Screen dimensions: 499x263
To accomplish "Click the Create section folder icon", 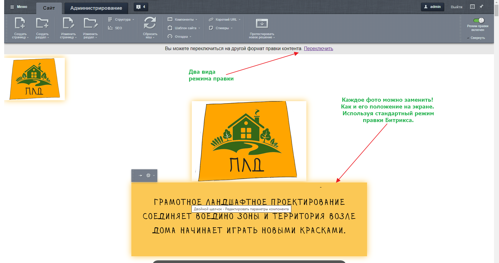I will [42, 23].
